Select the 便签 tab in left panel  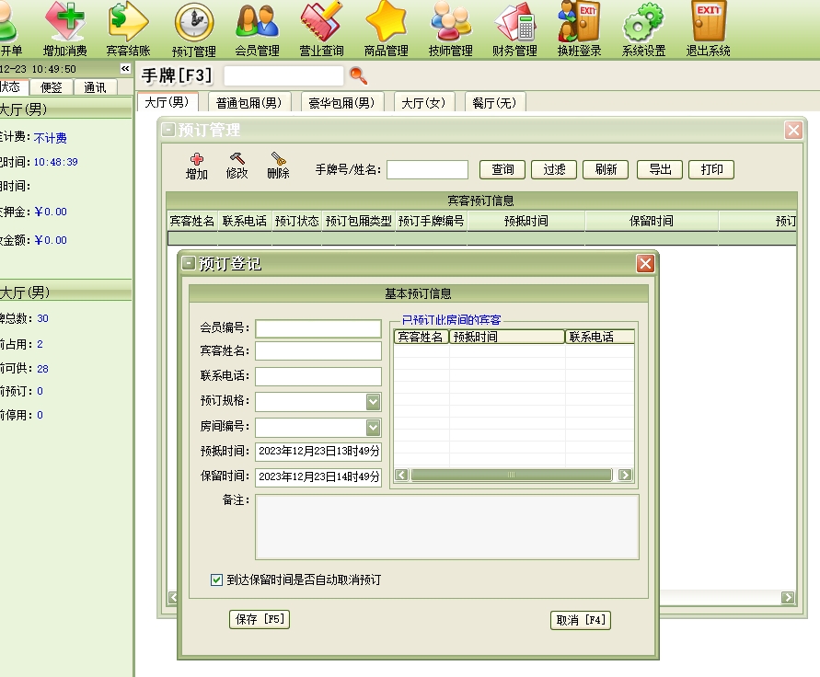tap(52, 87)
